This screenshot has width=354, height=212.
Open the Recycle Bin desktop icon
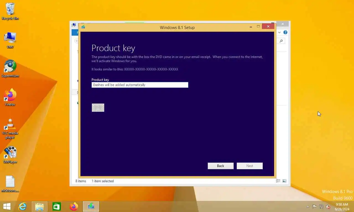[10, 11]
